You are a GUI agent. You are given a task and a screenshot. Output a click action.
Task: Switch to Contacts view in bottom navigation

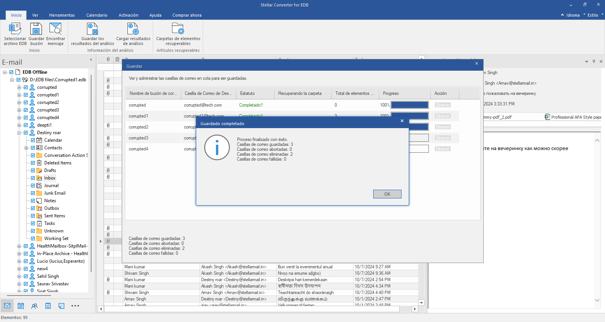point(34,306)
